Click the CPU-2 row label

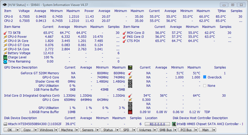(9, 21)
